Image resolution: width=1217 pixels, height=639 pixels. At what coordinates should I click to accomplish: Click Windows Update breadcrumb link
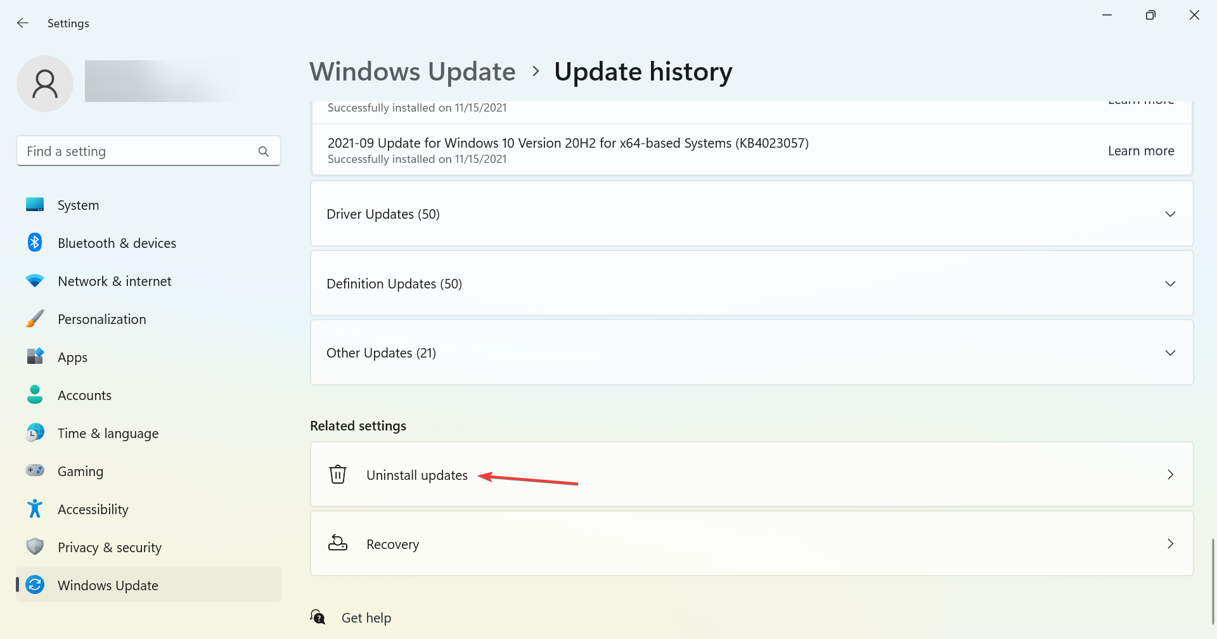point(413,72)
